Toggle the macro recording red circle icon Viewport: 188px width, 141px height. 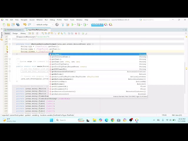[x=76, y=33]
